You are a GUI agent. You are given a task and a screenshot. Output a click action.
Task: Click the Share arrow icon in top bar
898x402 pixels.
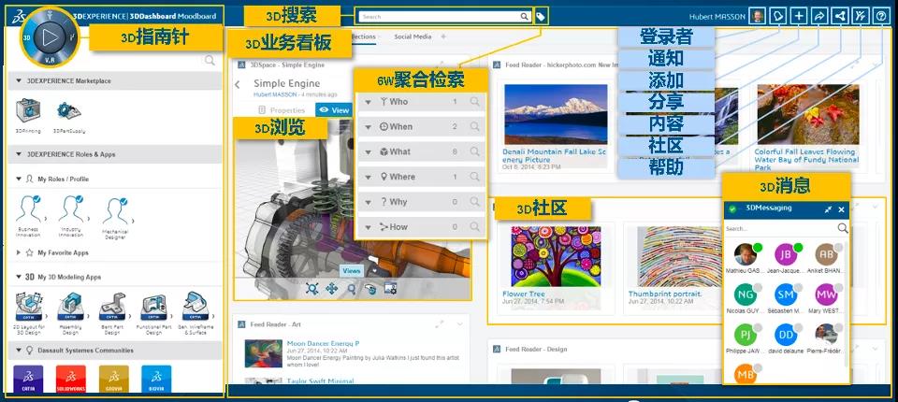click(x=819, y=16)
